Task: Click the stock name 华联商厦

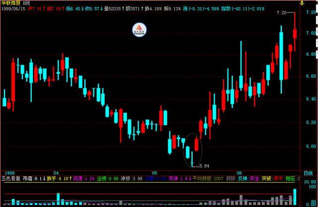Action: pos(11,3)
